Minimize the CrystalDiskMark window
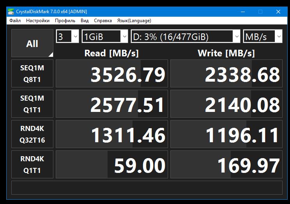 [243, 12]
